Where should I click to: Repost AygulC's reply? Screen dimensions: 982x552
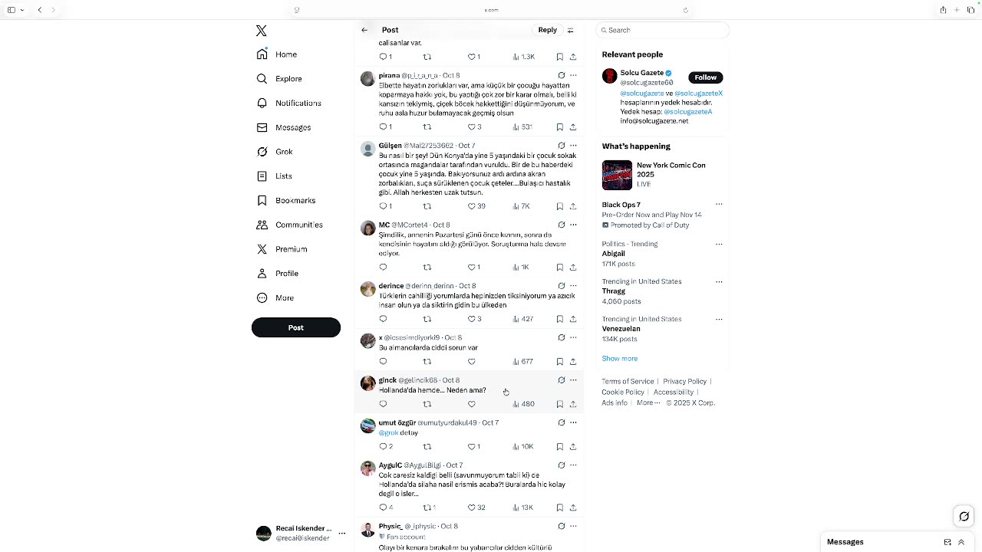(x=429, y=508)
